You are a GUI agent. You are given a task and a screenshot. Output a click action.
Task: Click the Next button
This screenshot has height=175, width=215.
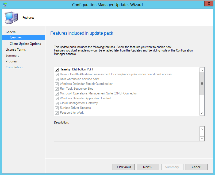(148, 167)
